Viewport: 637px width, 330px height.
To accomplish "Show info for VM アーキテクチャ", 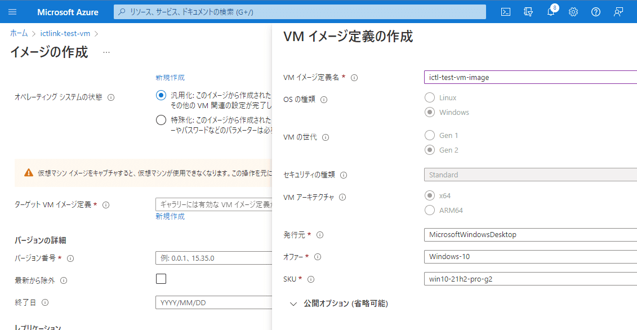I will pyautogui.click(x=342, y=197).
